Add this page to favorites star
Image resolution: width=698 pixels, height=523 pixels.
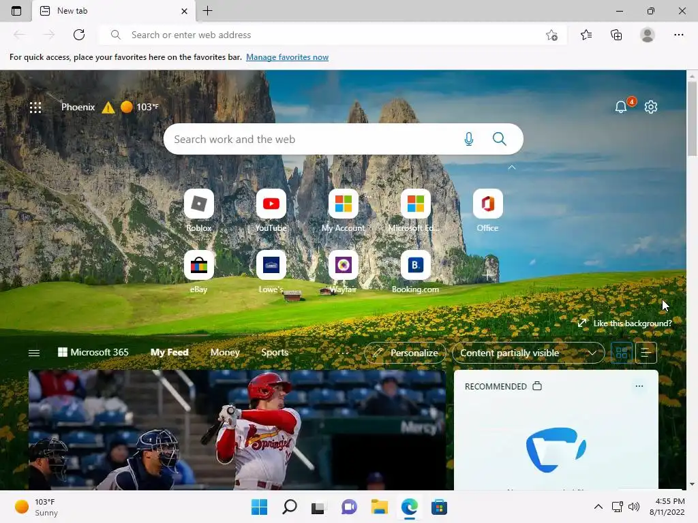tap(551, 35)
